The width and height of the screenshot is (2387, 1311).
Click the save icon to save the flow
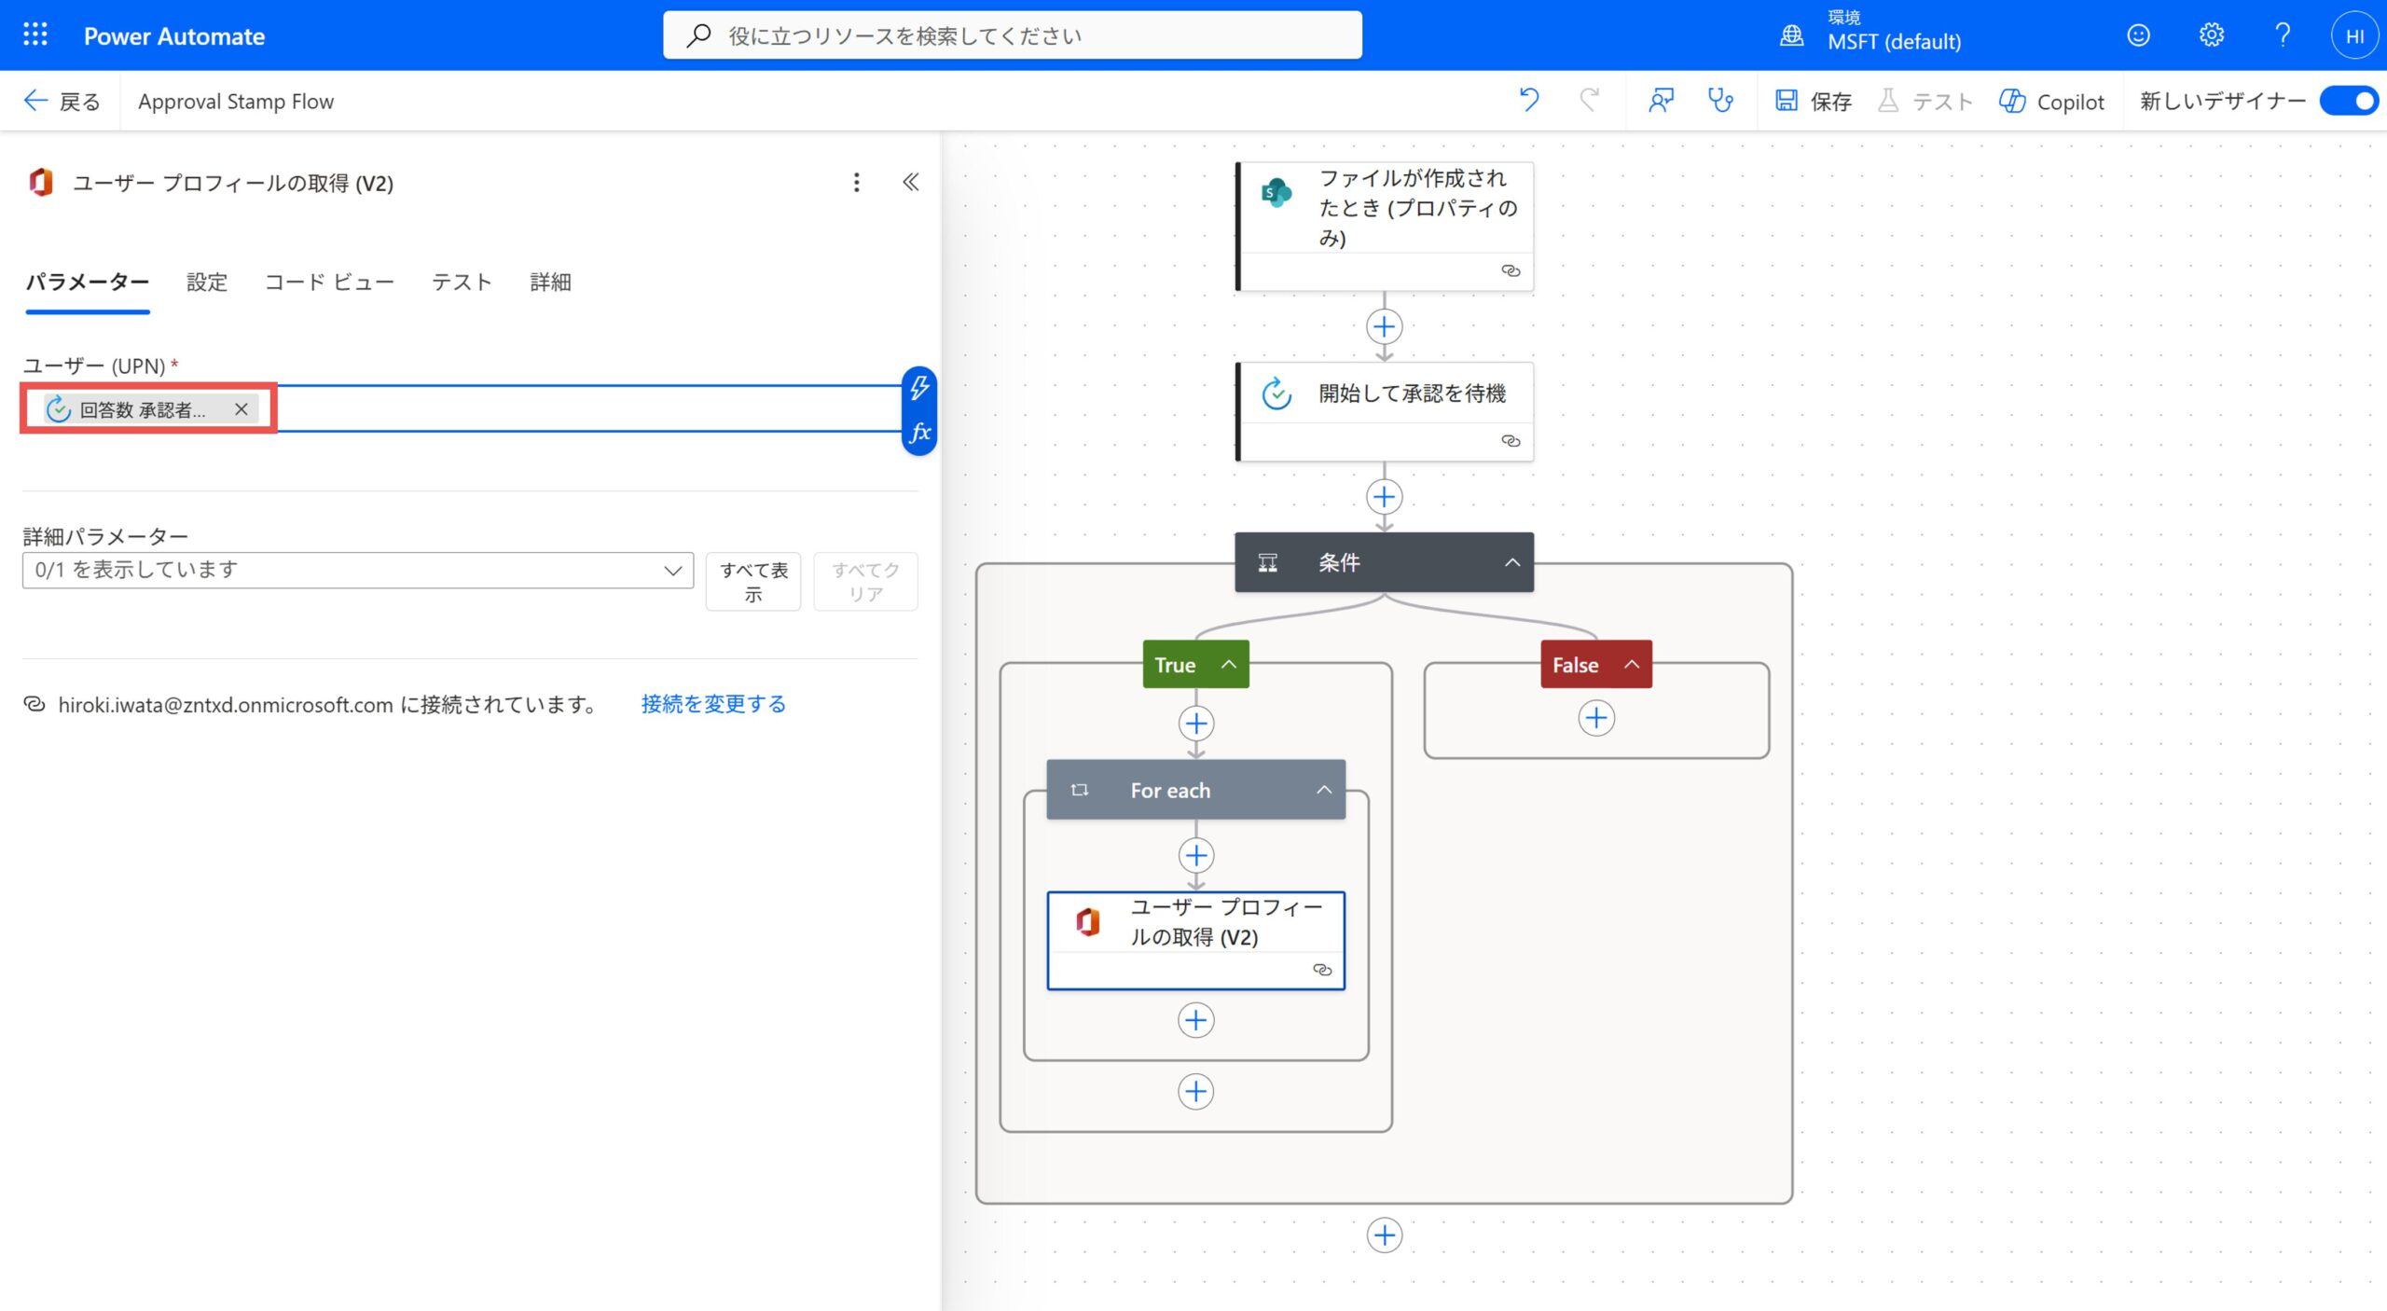coord(1786,100)
